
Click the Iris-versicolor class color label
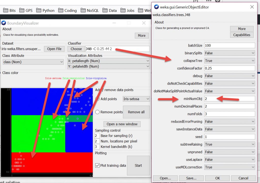[73, 78]
